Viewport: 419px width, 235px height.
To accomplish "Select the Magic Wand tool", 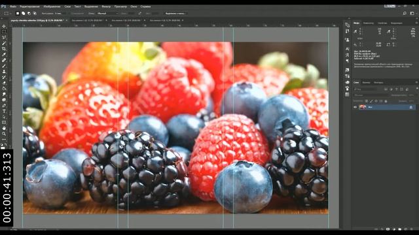I will coord(4,43).
